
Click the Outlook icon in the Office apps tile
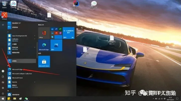(x=52, y=29)
